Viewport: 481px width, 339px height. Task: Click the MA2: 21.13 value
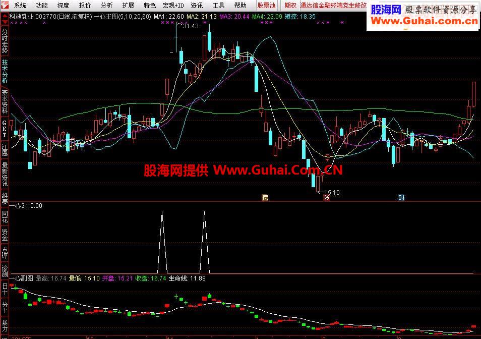pos(202,16)
